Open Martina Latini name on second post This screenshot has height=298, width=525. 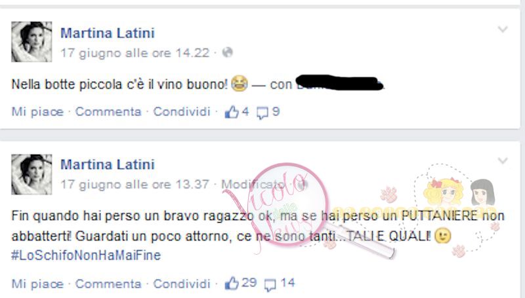pyautogui.click(x=108, y=164)
